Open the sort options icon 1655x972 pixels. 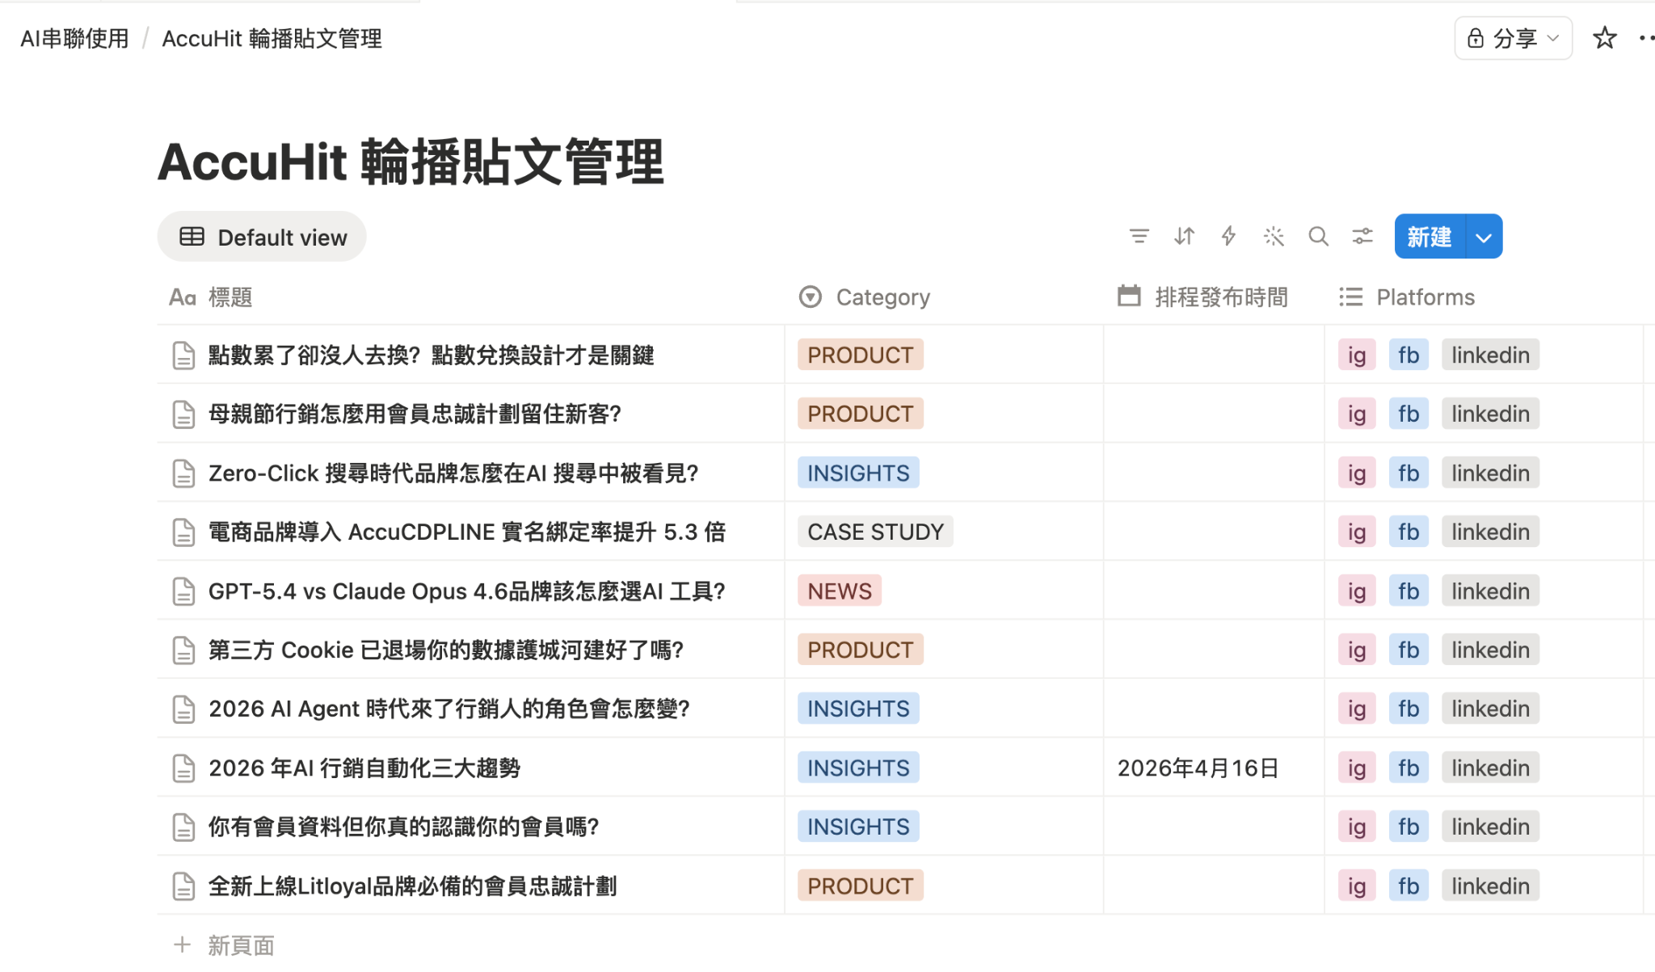pyautogui.click(x=1184, y=236)
